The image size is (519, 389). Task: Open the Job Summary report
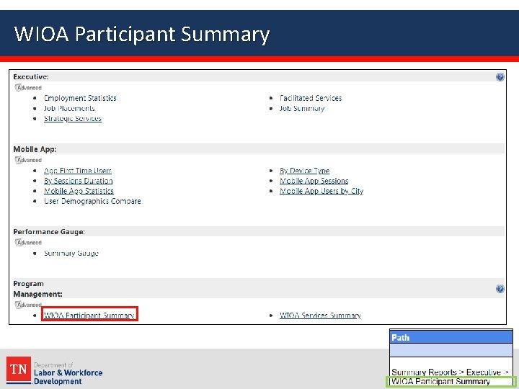(302, 109)
